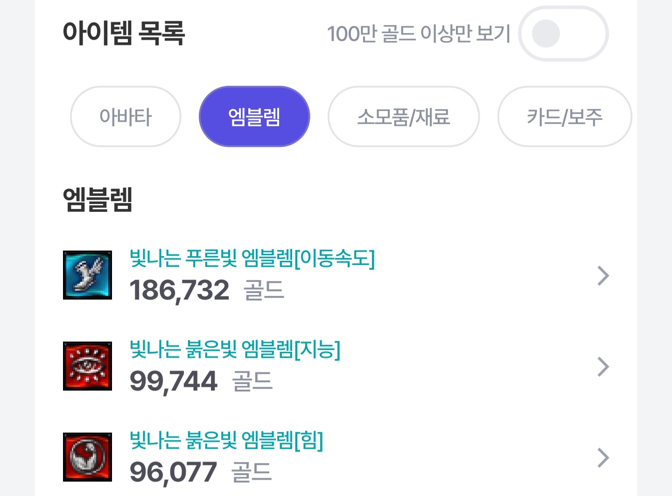This screenshot has width=672, height=496.
Task: Open 빛나는 붉은빛 엠블렘[지능] link
Action: pyautogui.click(x=235, y=349)
